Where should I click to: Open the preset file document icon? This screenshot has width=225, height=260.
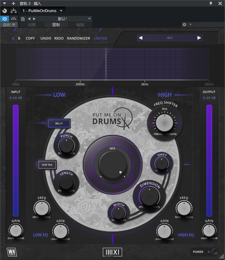tap(23, 19)
